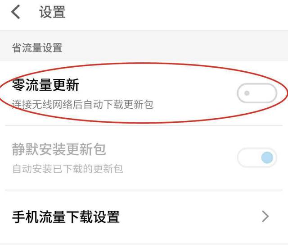Tap the character 零 in 零流量更新

[19, 85]
